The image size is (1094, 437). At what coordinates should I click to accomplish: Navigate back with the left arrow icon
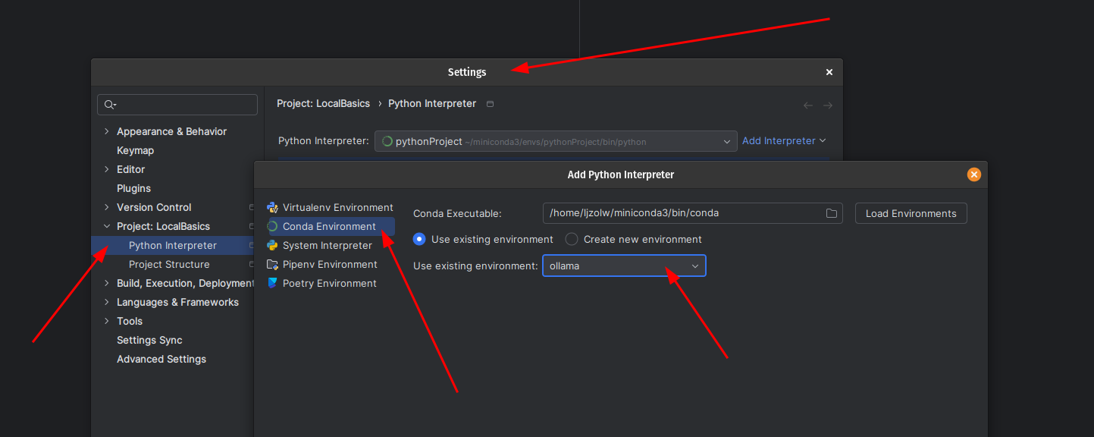tap(808, 105)
